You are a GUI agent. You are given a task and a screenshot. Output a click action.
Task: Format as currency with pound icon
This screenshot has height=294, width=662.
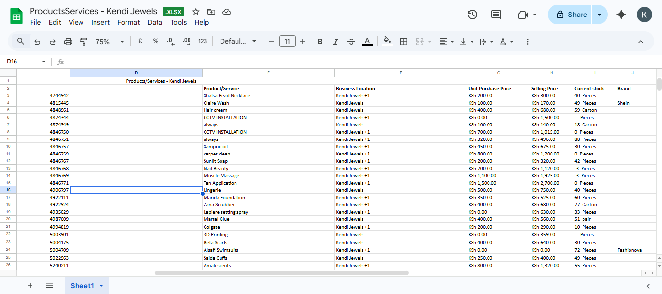pyautogui.click(x=140, y=42)
